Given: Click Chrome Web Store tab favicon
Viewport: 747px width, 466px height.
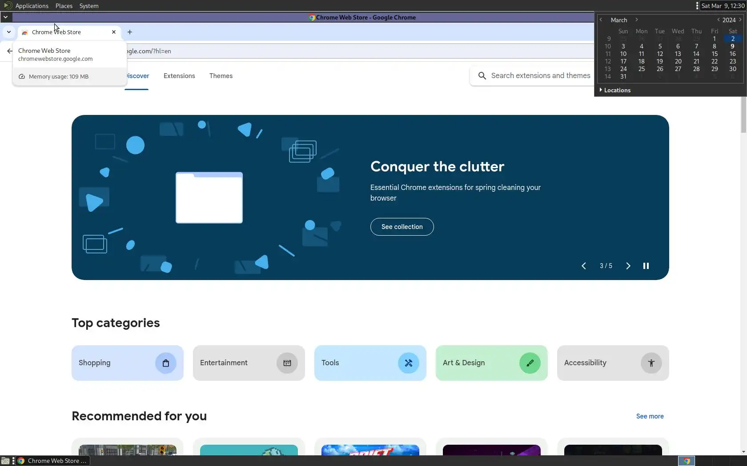Looking at the screenshot, I should point(25,32).
